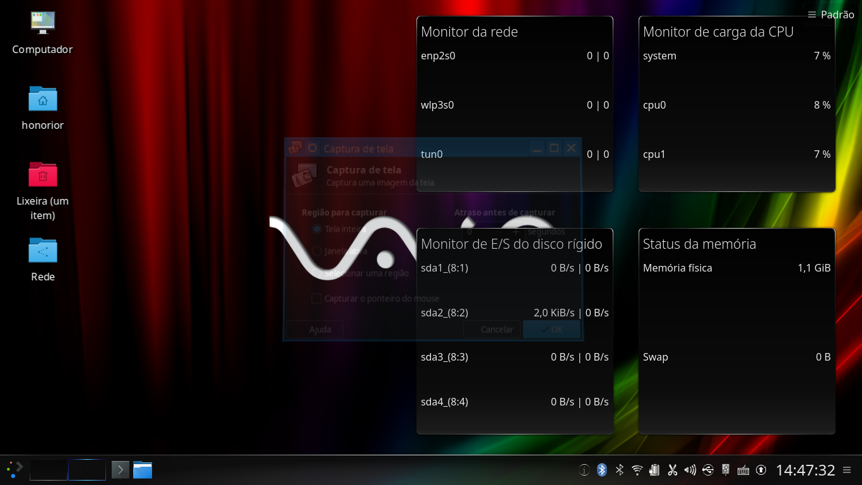Open the panel settings hamburger at taskbar end
This screenshot has width=862, height=485.
click(847, 470)
